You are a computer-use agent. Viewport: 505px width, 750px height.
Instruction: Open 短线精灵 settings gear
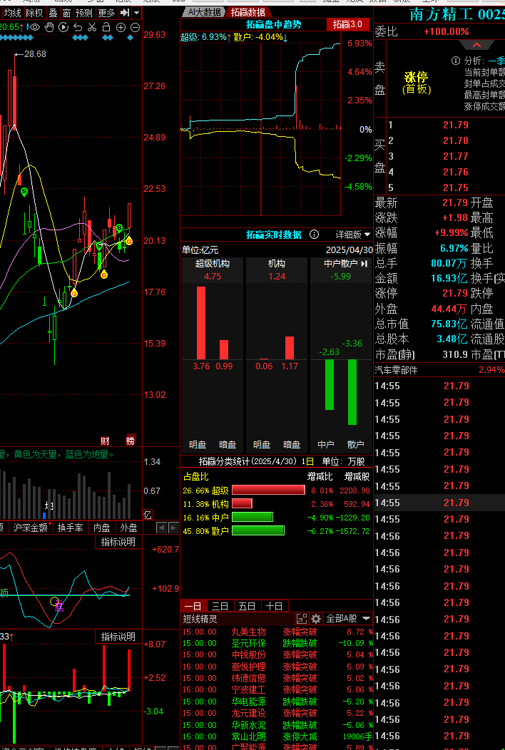[x=315, y=618]
